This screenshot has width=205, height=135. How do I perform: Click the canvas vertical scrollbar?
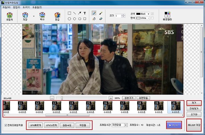202,52
